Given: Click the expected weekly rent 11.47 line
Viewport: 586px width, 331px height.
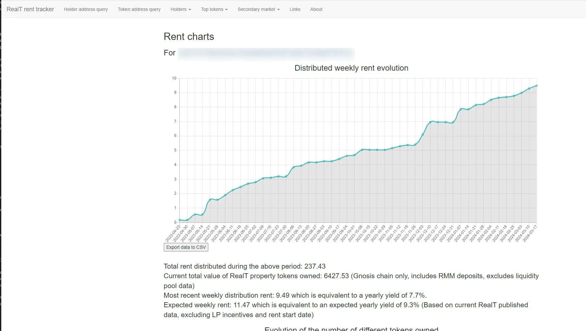Looking at the screenshot, I should tap(346, 310).
